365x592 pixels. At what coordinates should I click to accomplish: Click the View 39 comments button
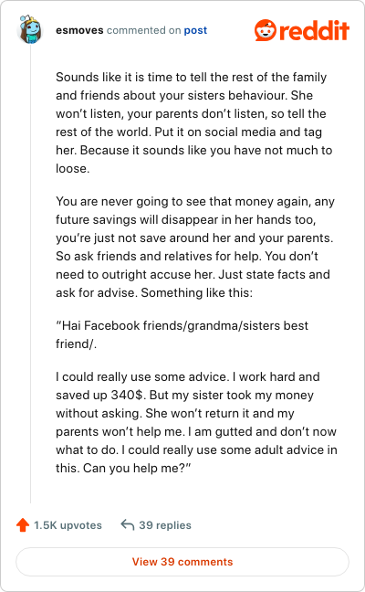click(x=182, y=562)
